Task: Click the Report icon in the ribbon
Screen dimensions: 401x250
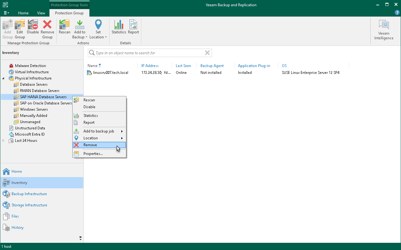Action: tap(133, 27)
